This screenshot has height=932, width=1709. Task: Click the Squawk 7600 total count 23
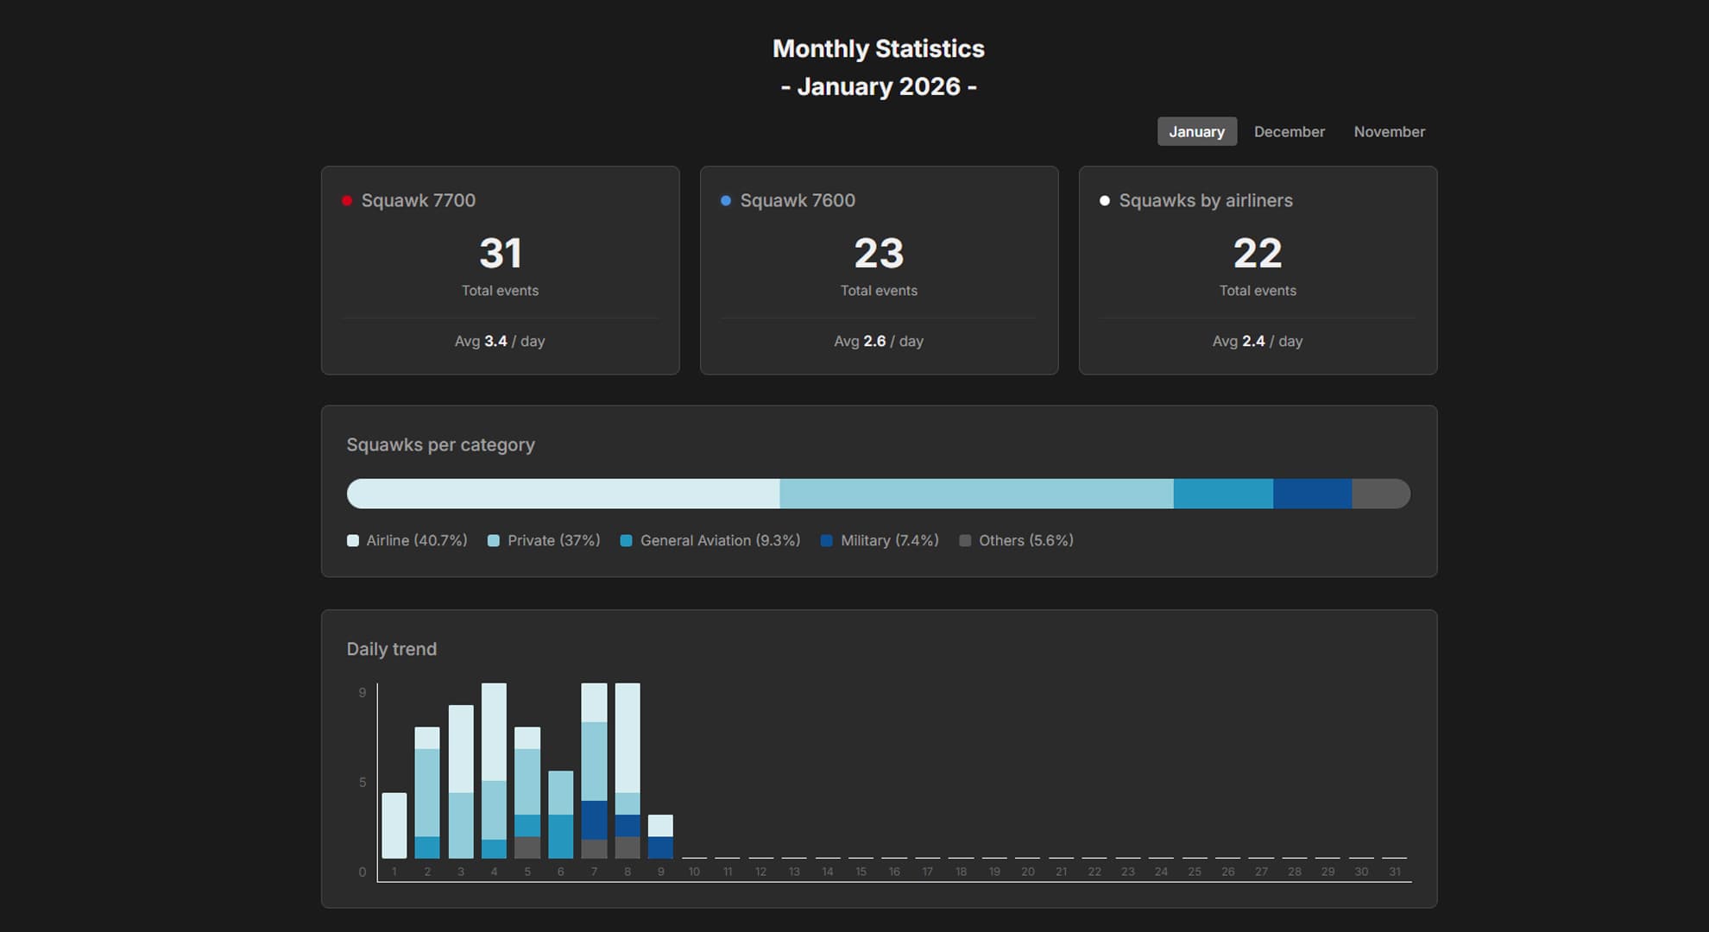879,254
